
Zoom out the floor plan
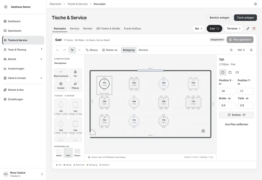231,50
